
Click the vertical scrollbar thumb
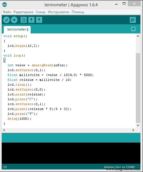[138, 88]
